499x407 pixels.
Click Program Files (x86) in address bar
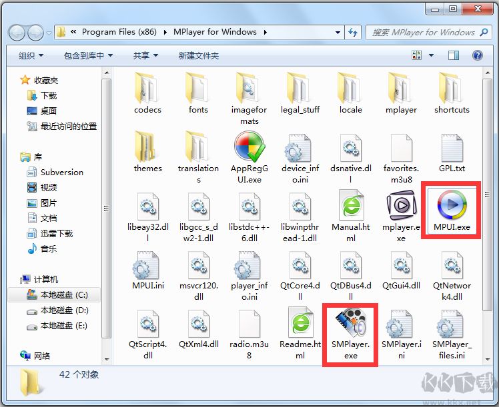(119, 32)
